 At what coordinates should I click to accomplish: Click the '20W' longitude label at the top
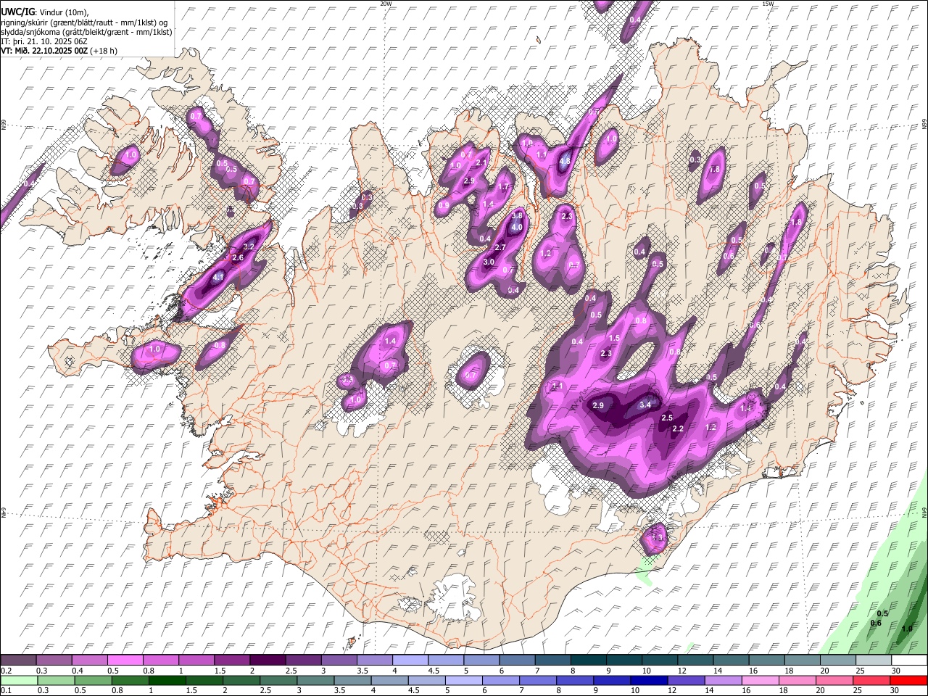(386, 4)
